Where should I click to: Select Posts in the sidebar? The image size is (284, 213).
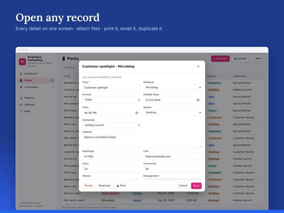(36, 80)
